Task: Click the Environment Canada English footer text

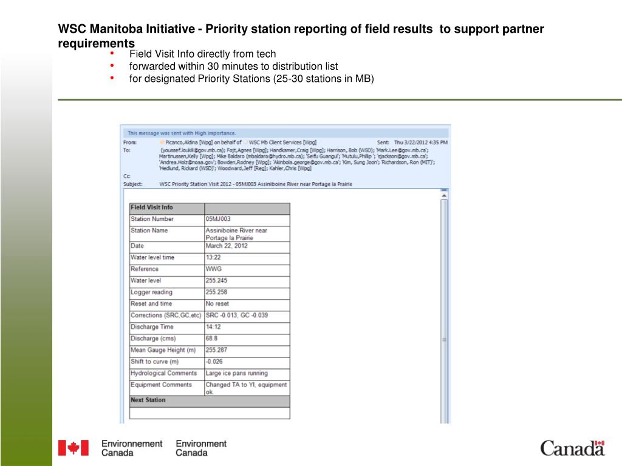Action: pyautogui.click(x=201, y=448)
